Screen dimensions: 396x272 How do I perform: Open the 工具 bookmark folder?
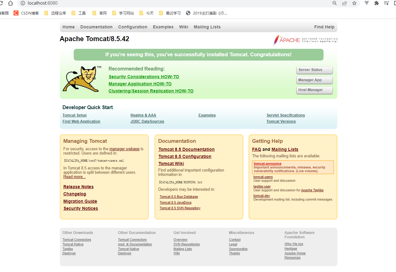coord(79,13)
